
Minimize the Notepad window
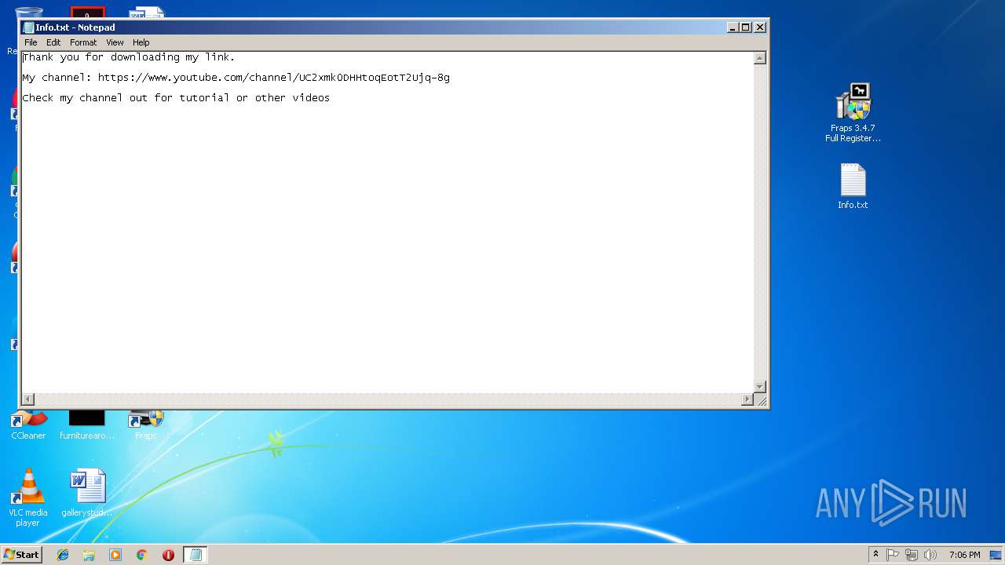[x=733, y=27]
